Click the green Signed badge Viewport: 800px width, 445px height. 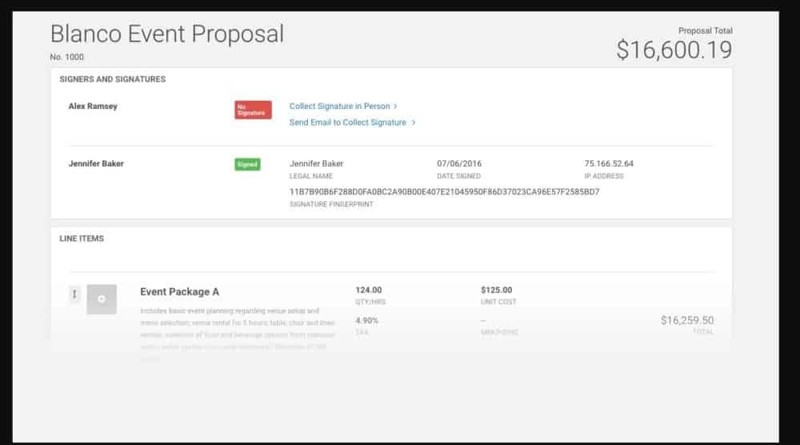tap(247, 164)
